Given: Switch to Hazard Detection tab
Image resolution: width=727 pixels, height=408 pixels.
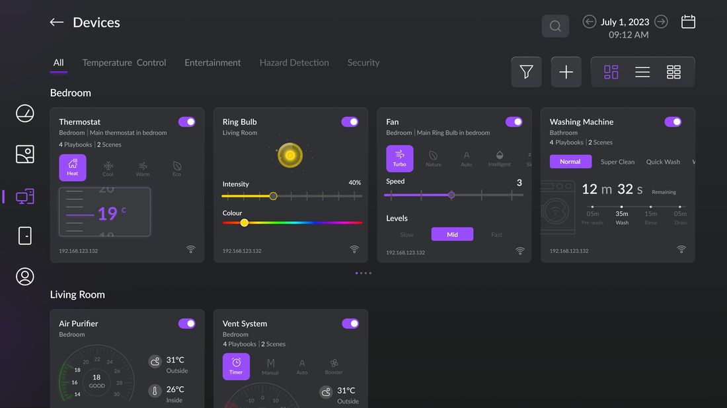Looking at the screenshot, I should click(294, 63).
